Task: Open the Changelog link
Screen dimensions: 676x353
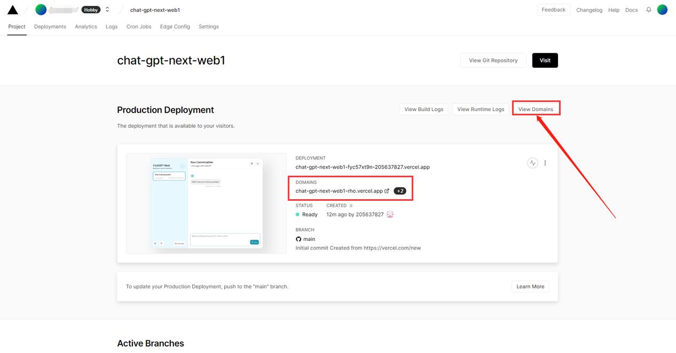Action: pos(589,10)
